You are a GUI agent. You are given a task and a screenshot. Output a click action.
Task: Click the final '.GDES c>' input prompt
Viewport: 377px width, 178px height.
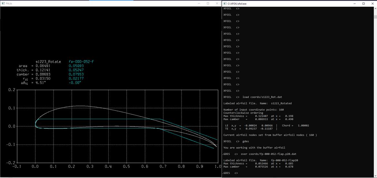point(231,173)
